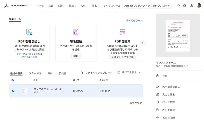This screenshot has height=124, width=204.
Task: Click the すべてを表示 documents icon
Action: [118, 72]
